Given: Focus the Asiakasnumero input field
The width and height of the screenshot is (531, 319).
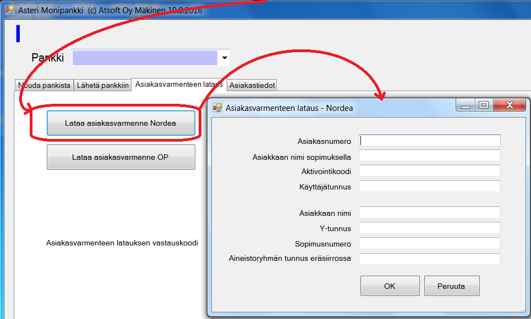Looking at the screenshot, I should tap(429, 141).
